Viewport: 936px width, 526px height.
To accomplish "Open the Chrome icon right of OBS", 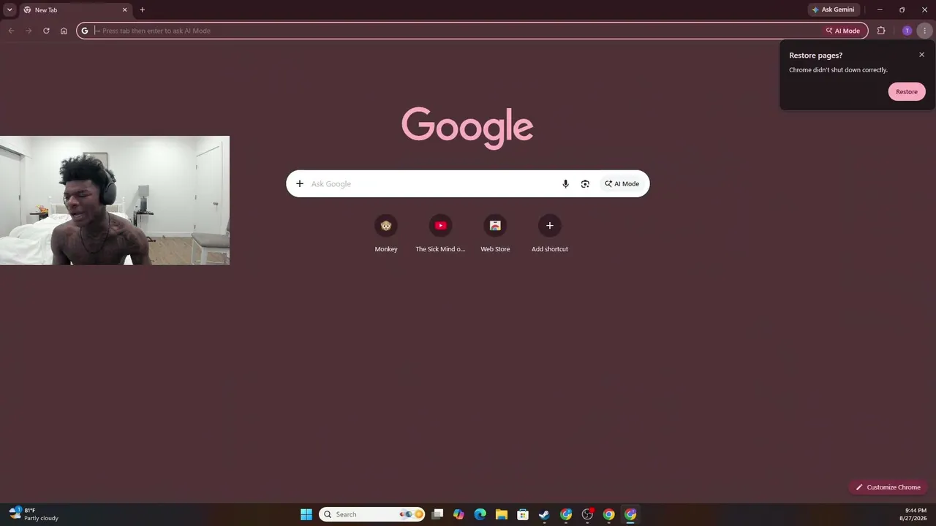I will click(x=608, y=514).
